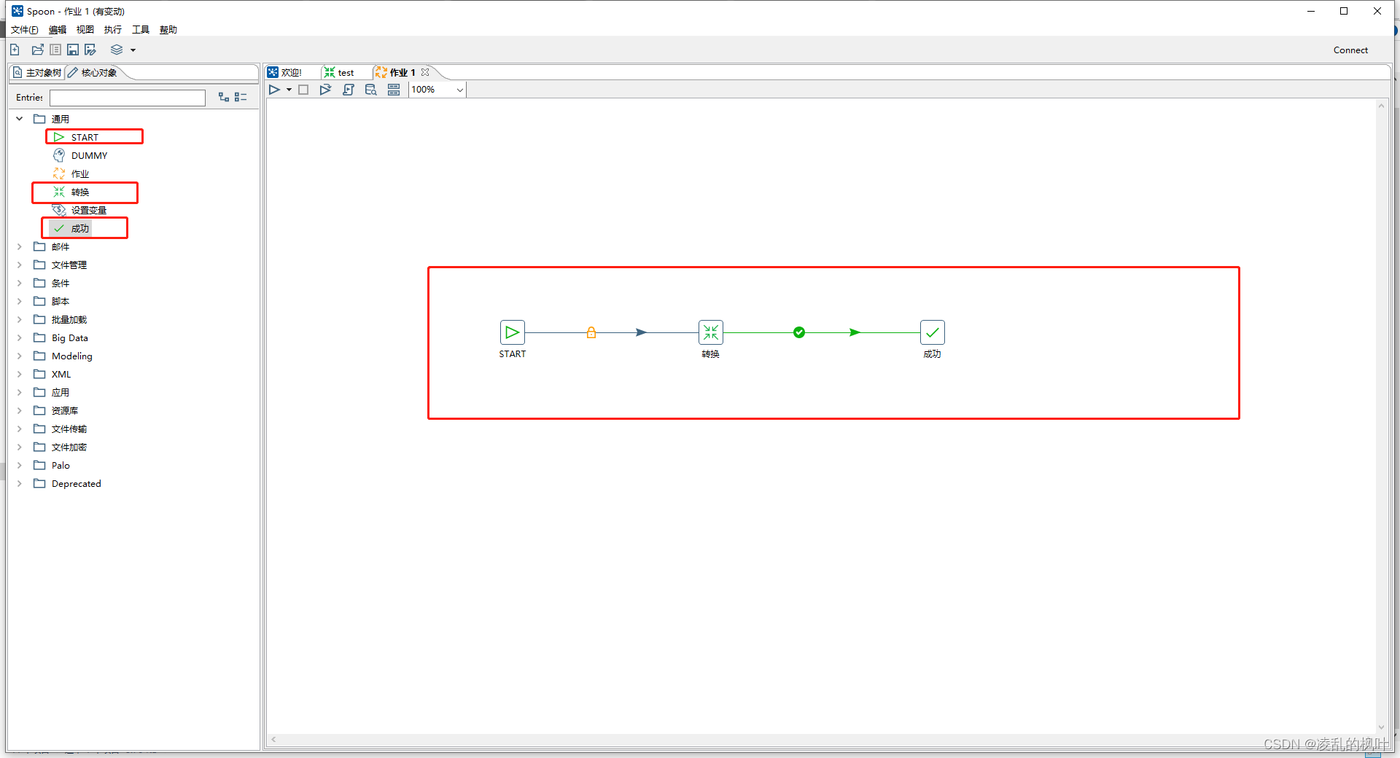The width and height of the screenshot is (1400, 758).
Task: Open the perspectives dropdown arrow
Action: [133, 50]
